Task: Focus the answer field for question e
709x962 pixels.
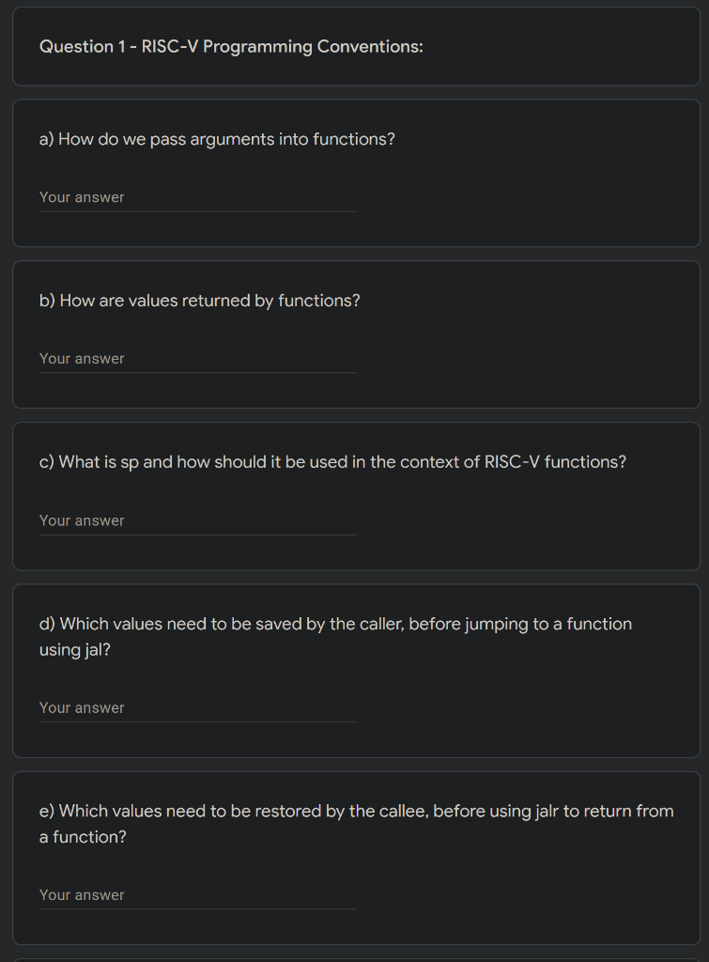Action: (197, 895)
